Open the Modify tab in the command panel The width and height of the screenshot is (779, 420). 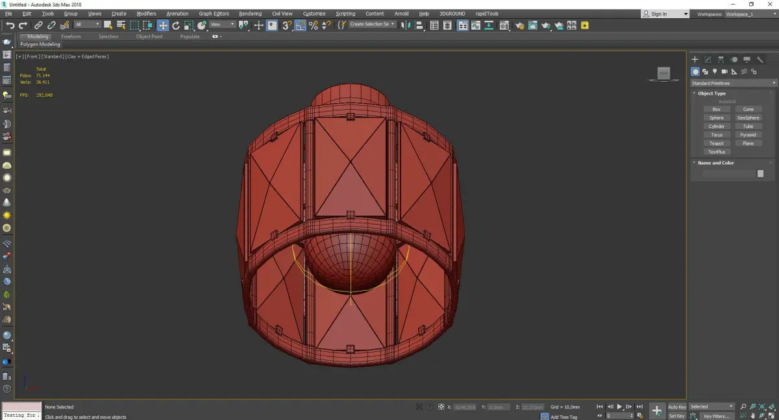(x=708, y=60)
